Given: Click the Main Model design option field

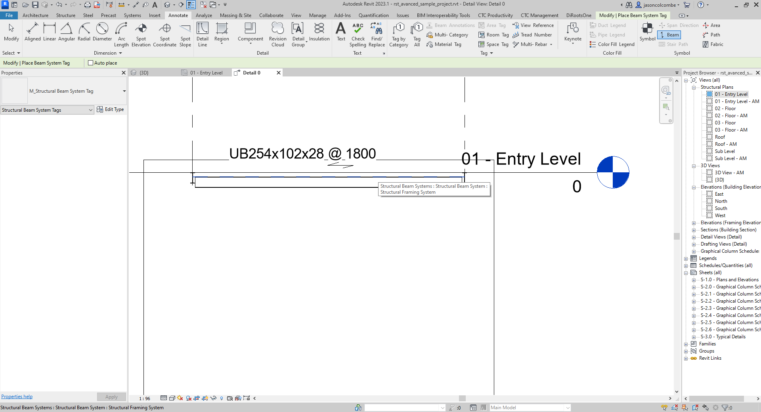Looking at the screenshot, I should tap(530, 408).
